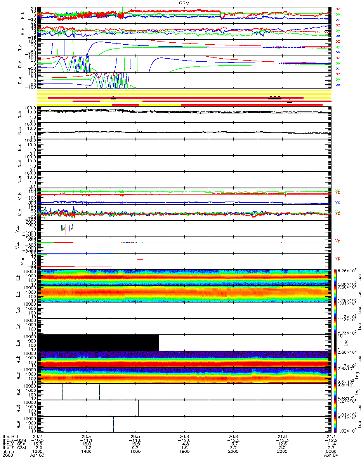361x466 pixels.
Task: Click the color bar beside the i_b spectrogram
Action: 335,278
